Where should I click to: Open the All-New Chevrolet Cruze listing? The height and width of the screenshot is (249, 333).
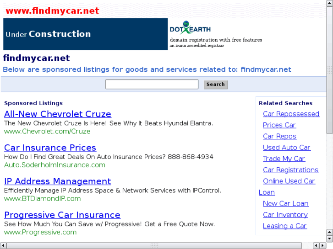58,114
